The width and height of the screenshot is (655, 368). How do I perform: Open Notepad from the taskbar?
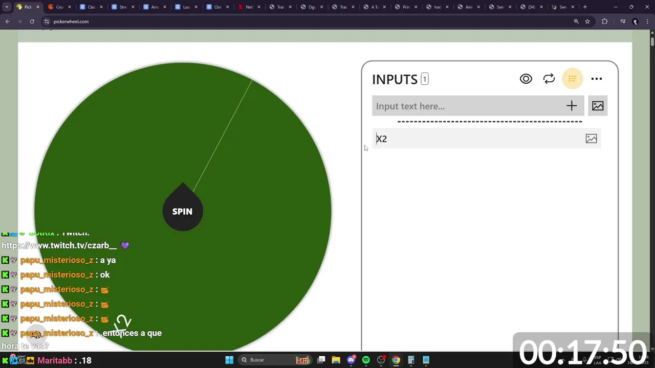click(426, 360)
